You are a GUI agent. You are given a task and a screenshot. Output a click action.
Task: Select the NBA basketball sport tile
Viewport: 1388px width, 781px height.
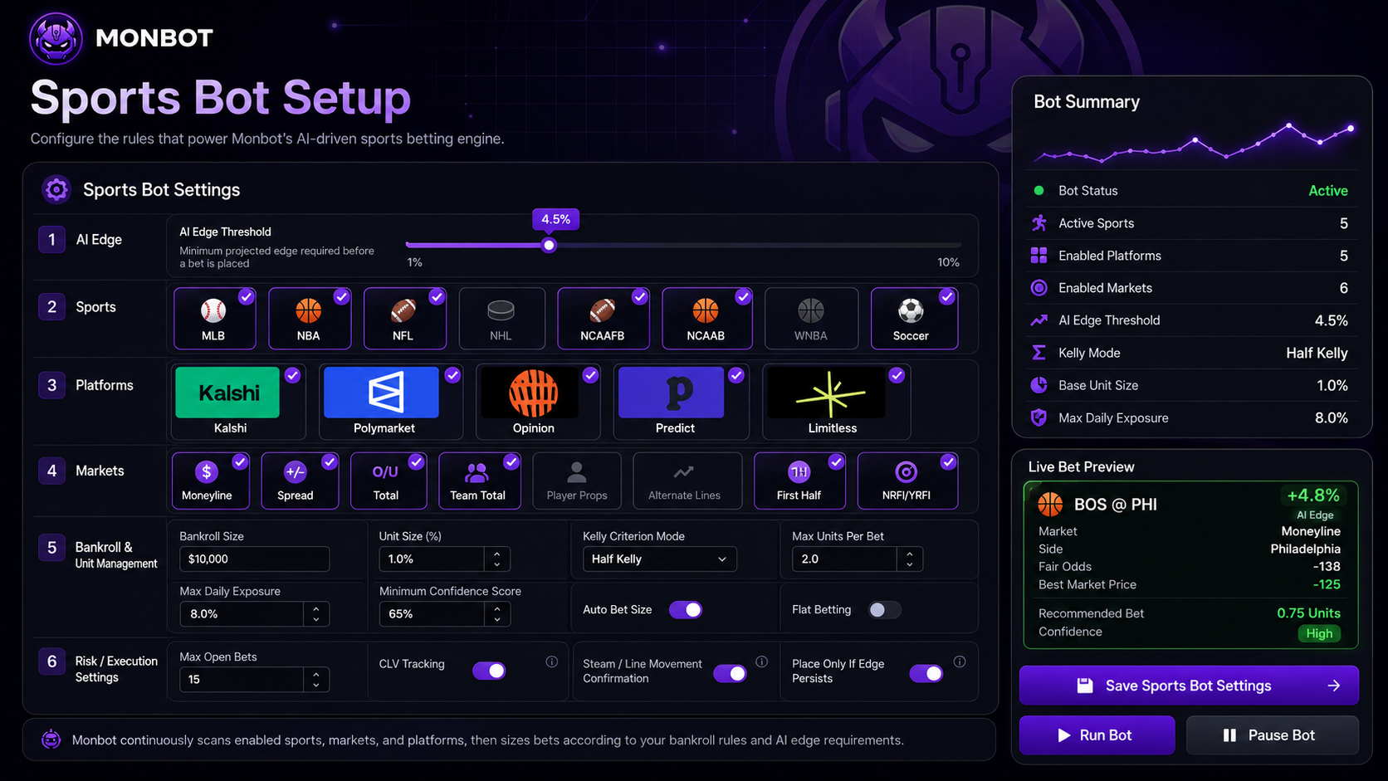coord(309,319)
